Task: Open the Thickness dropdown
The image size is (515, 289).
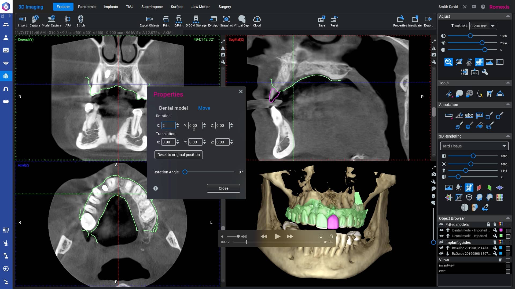Action: [x=493, y=26]
